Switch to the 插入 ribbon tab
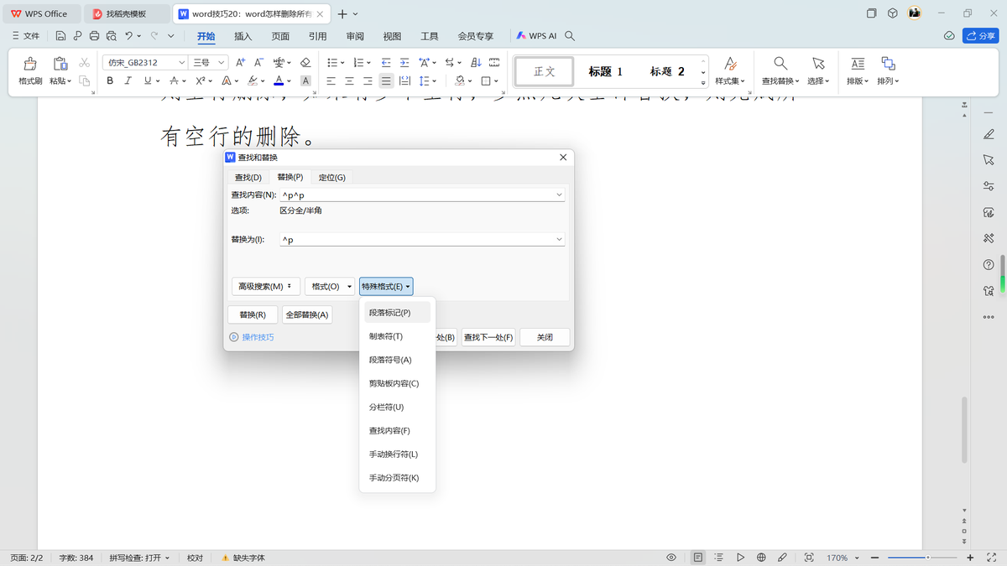Screen dimensions: 1007x566 tap(243, 36)
